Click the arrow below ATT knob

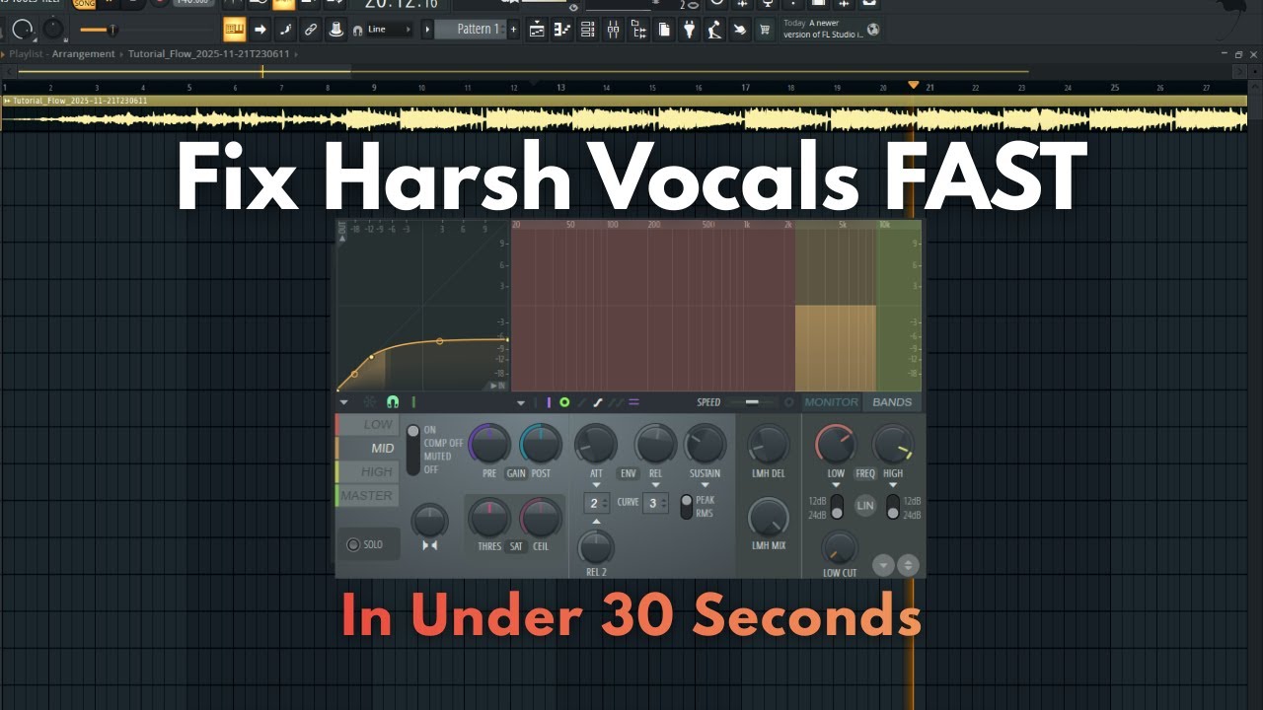[x=596, y=485]
